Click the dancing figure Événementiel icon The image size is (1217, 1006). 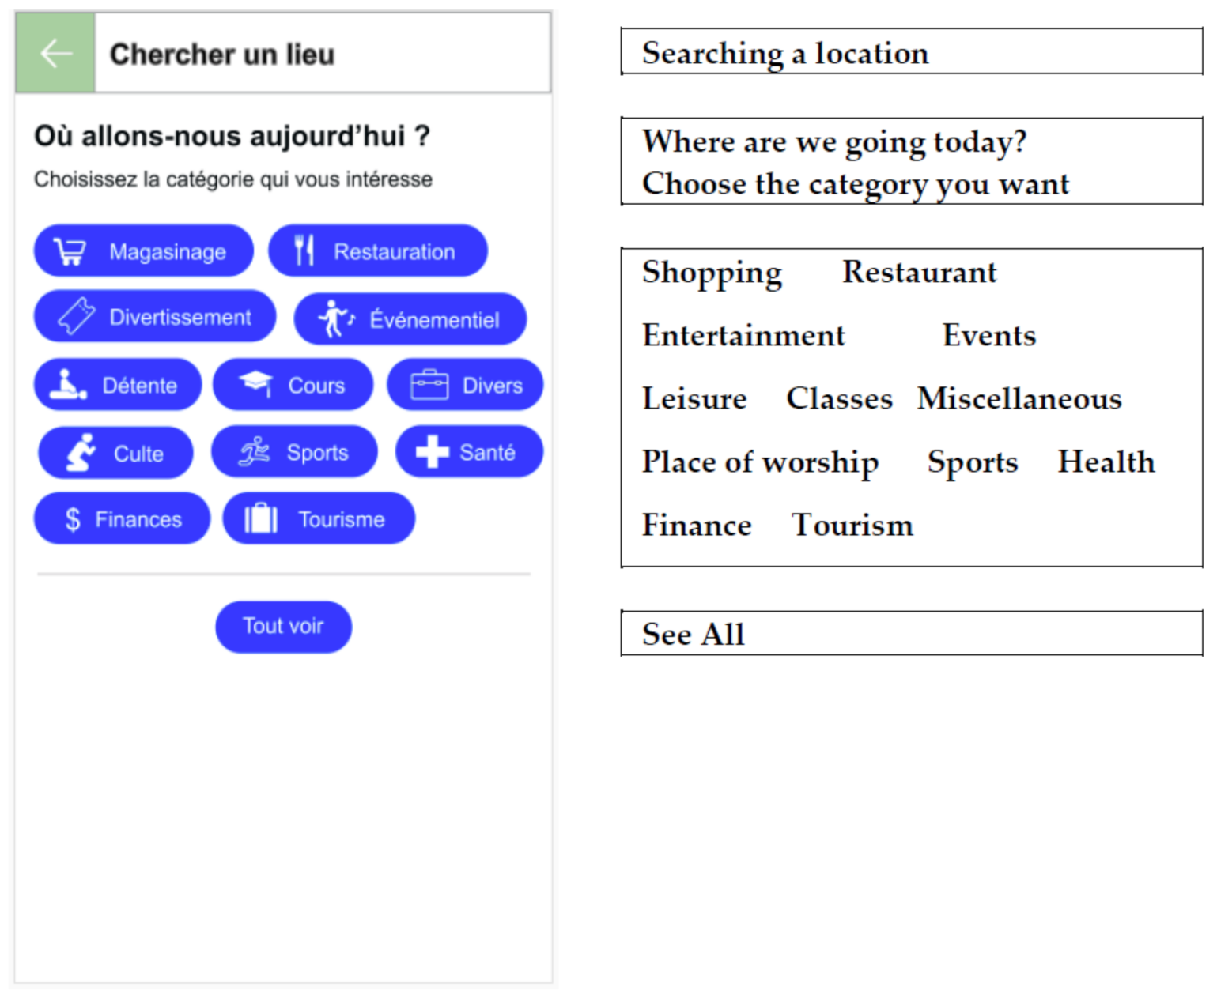click(x=335, y=319)
